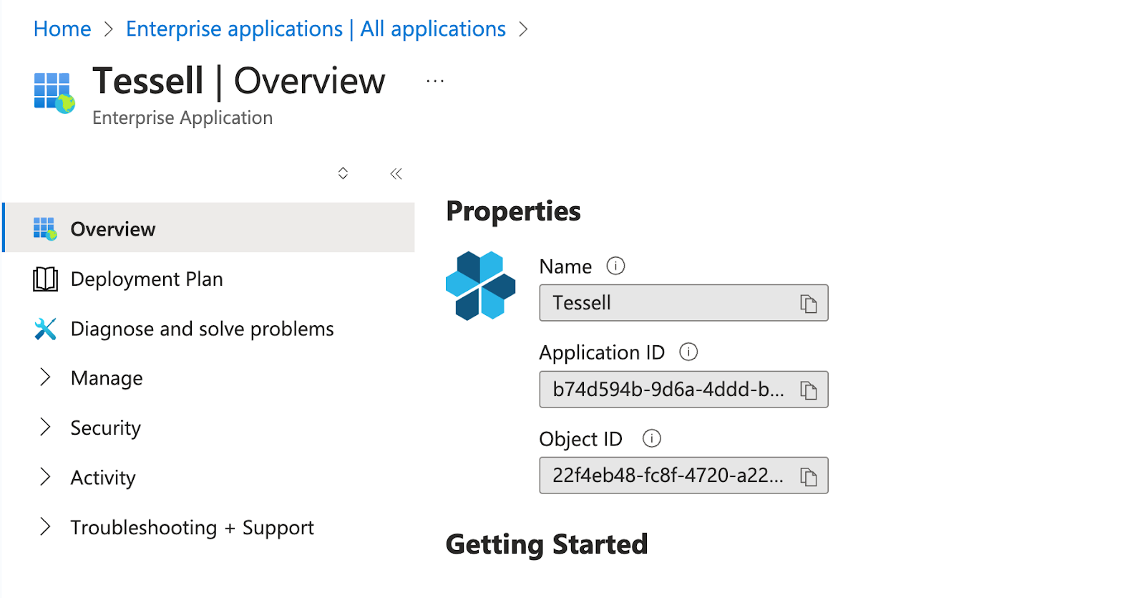
Task: Copy the Object ID to clipboard
Action: (x=808, y=476)
